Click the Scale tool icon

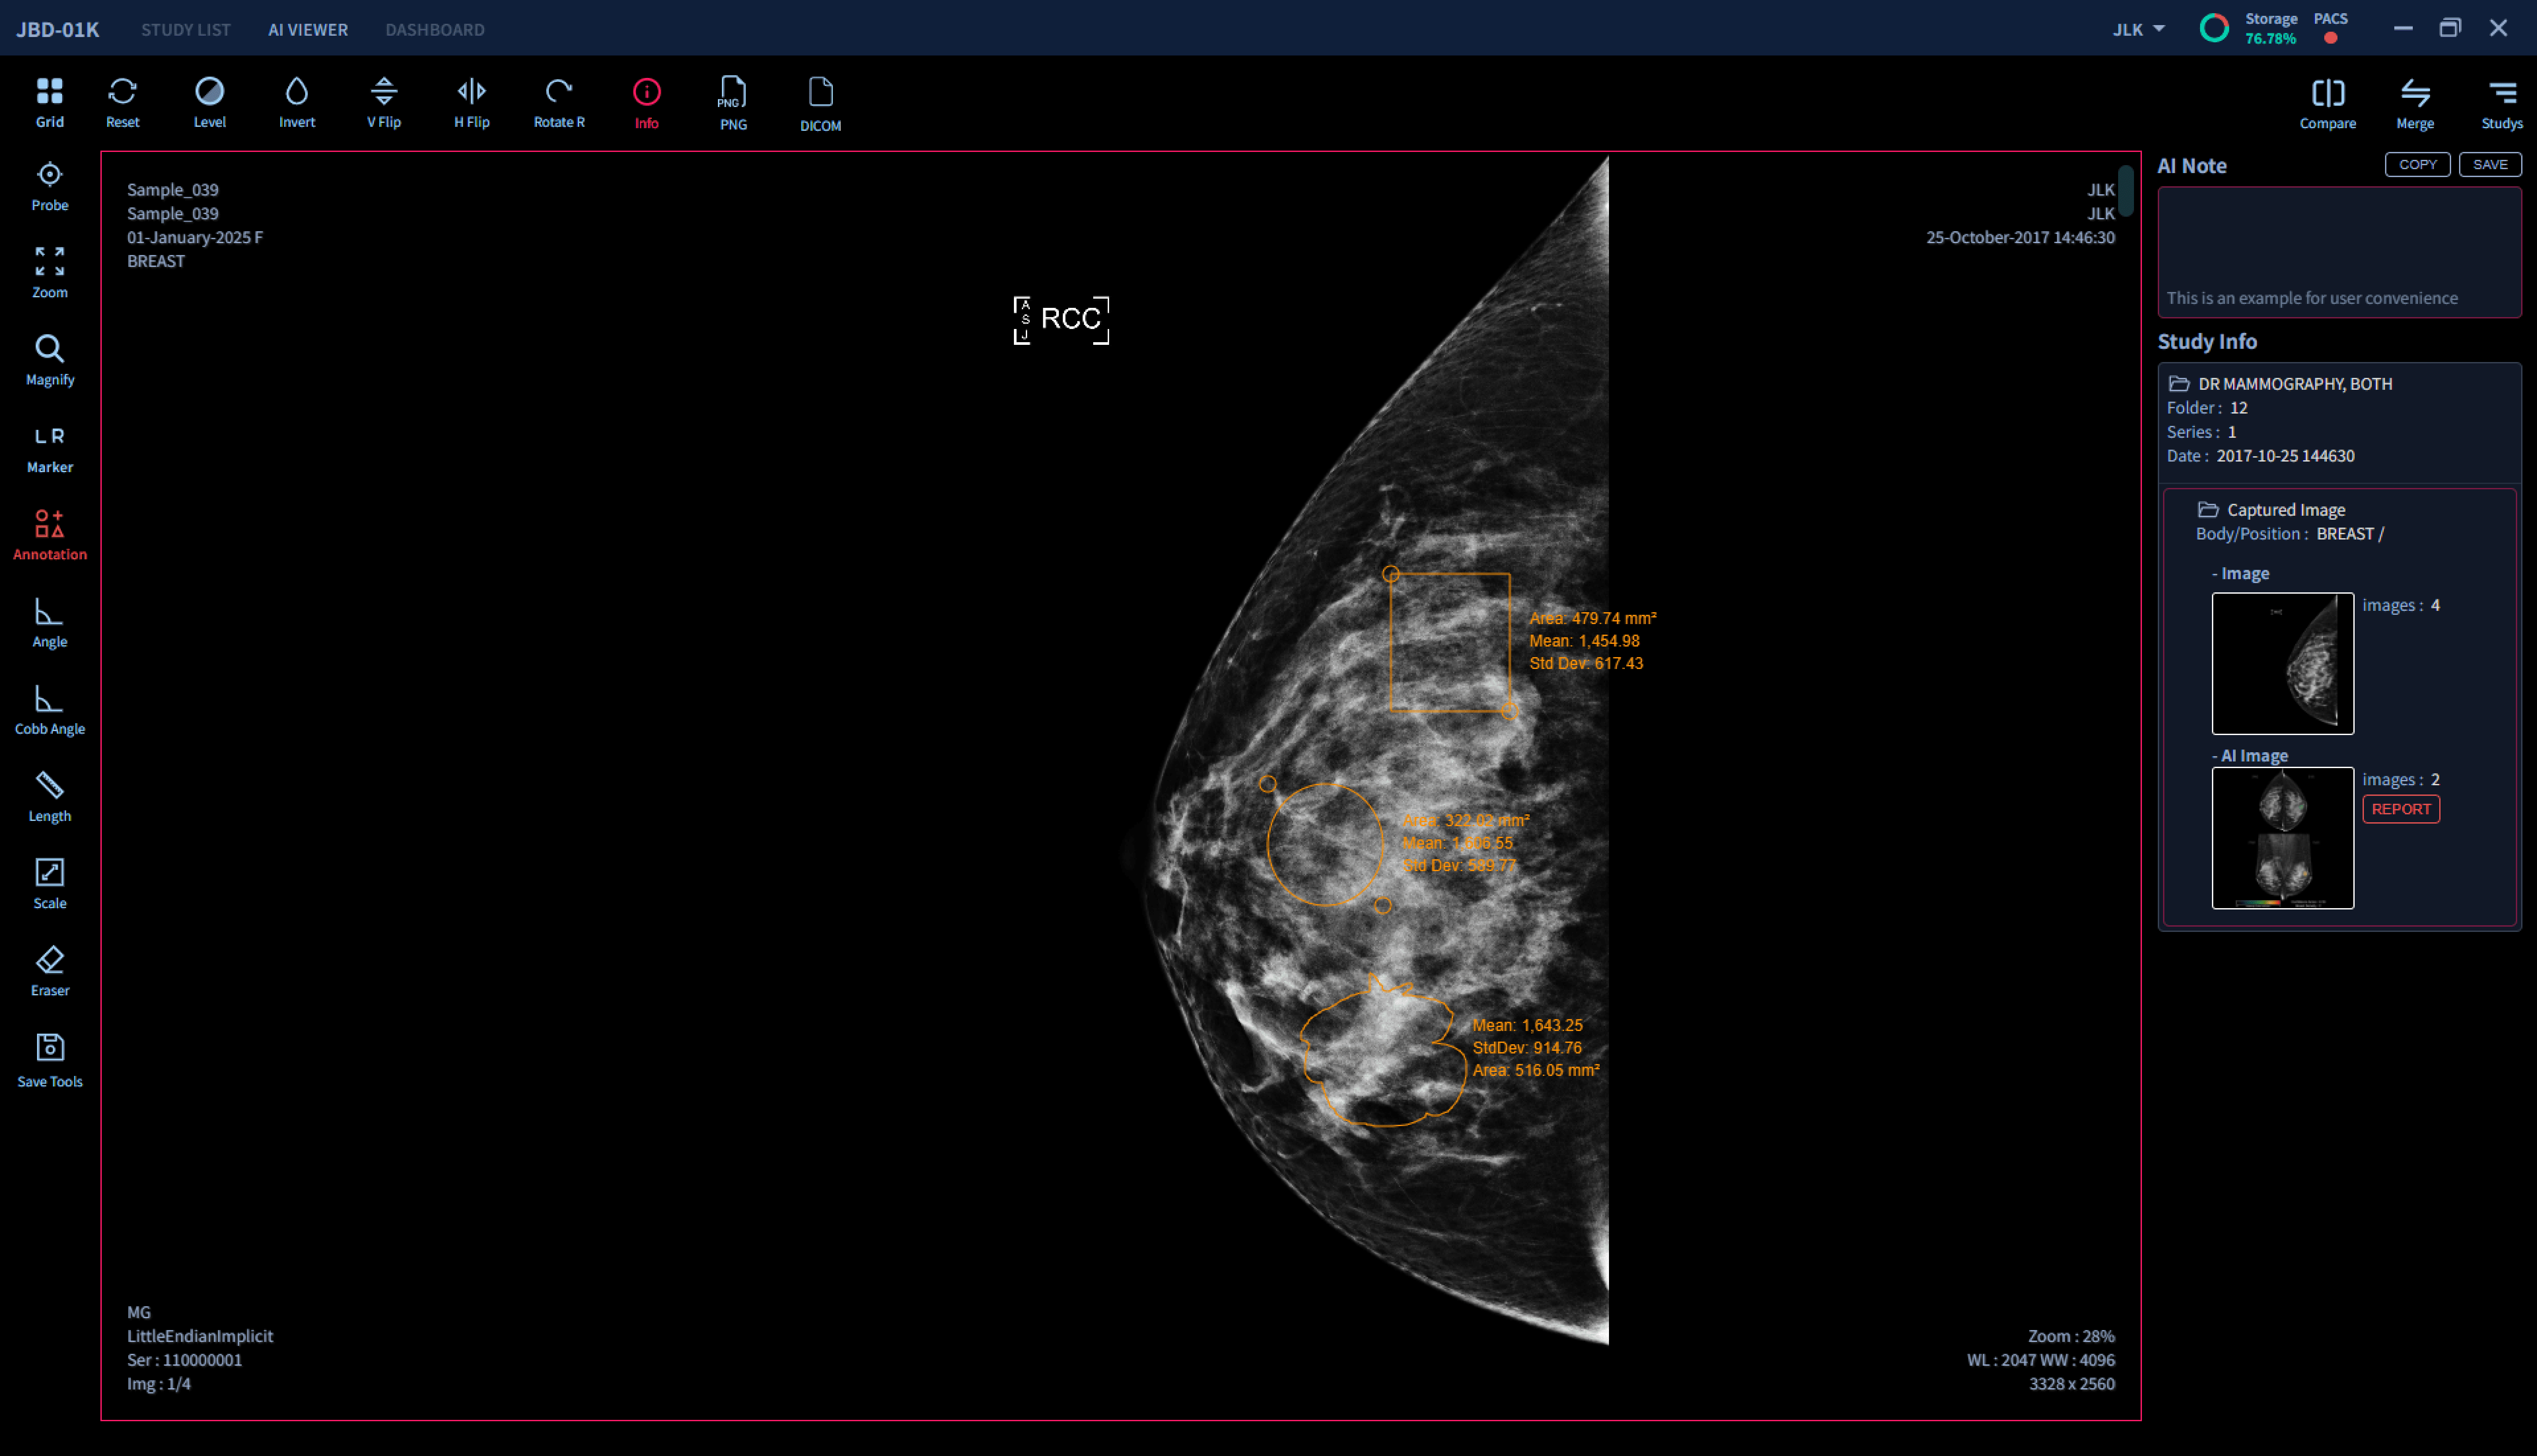click(x=49, y=883)
